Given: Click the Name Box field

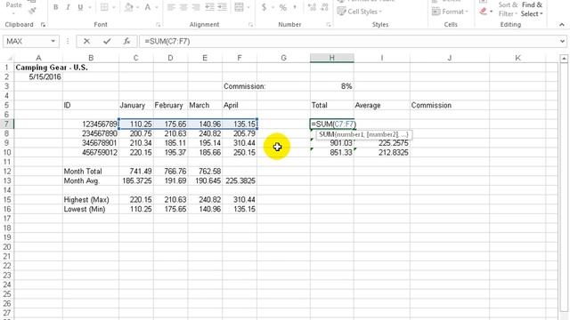Looking at the screenshot, I should tap(26, 42).
